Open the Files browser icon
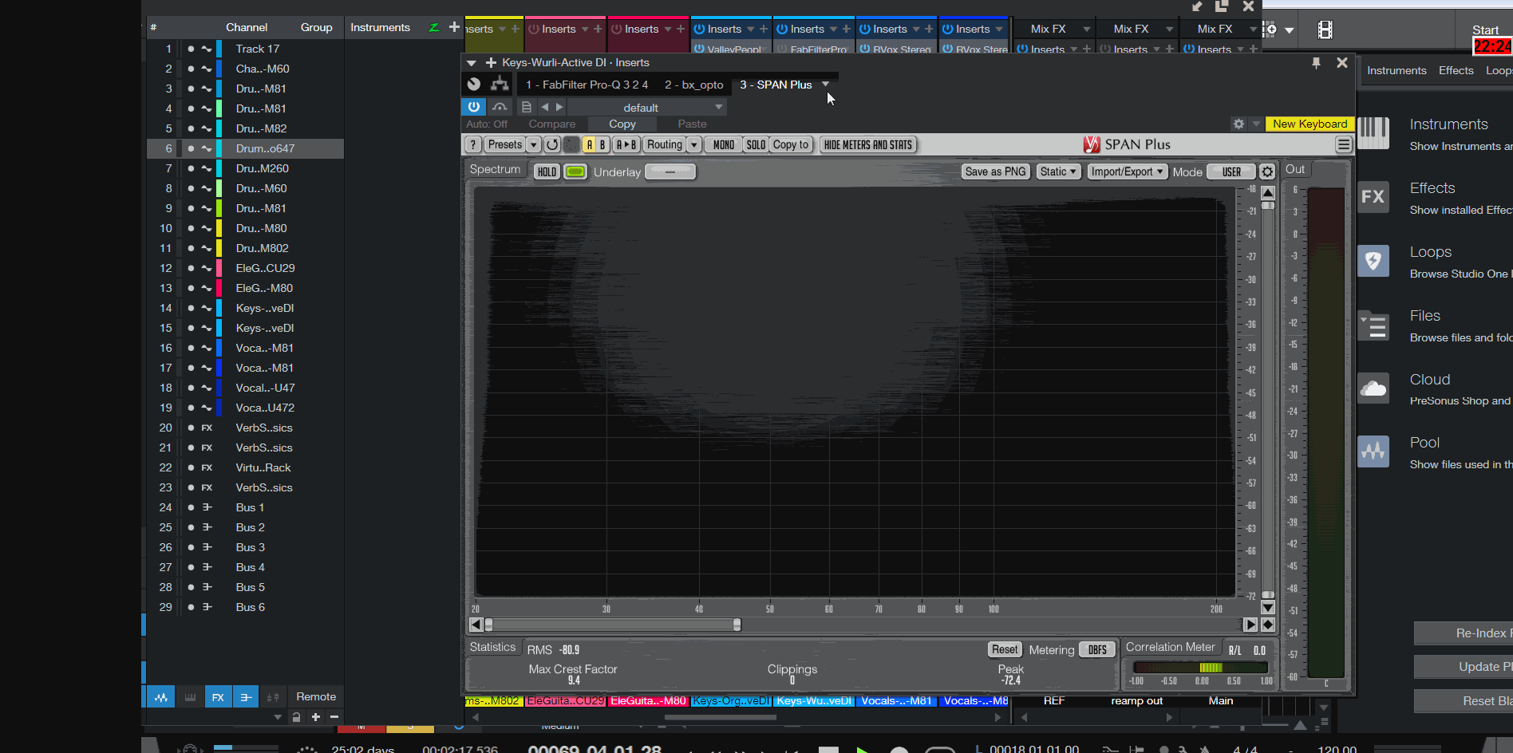The image size is (1513, 753). [x=1373, y=325]
